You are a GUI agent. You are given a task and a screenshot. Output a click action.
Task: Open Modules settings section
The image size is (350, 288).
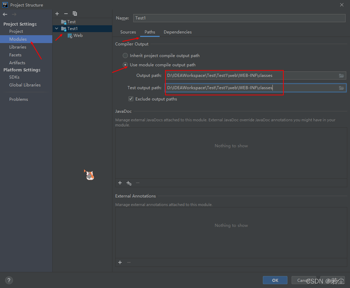click(x=26, y=39)
